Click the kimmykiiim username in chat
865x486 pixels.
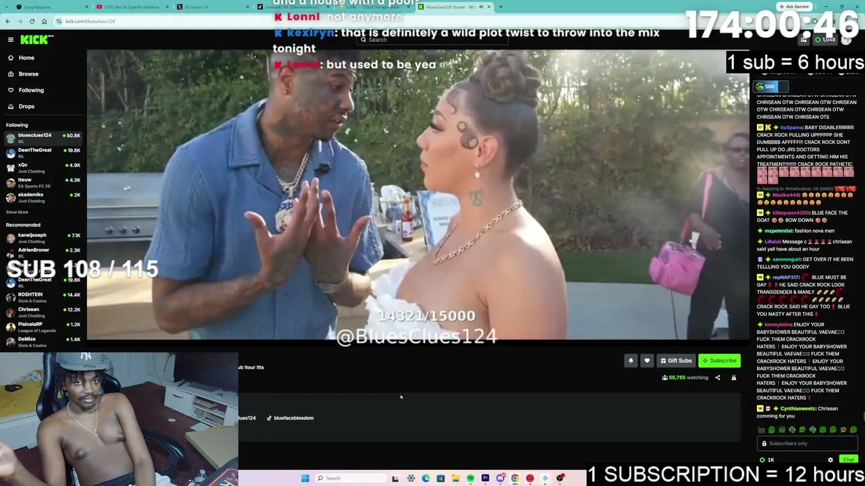coord(779,325)
